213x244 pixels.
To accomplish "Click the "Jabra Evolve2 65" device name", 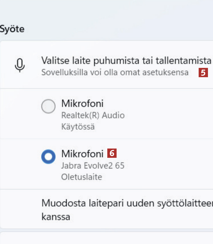I will 93,166.
